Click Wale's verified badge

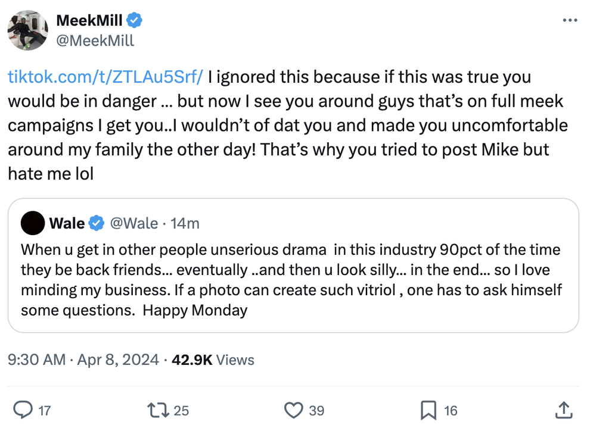tap(96, 223)
